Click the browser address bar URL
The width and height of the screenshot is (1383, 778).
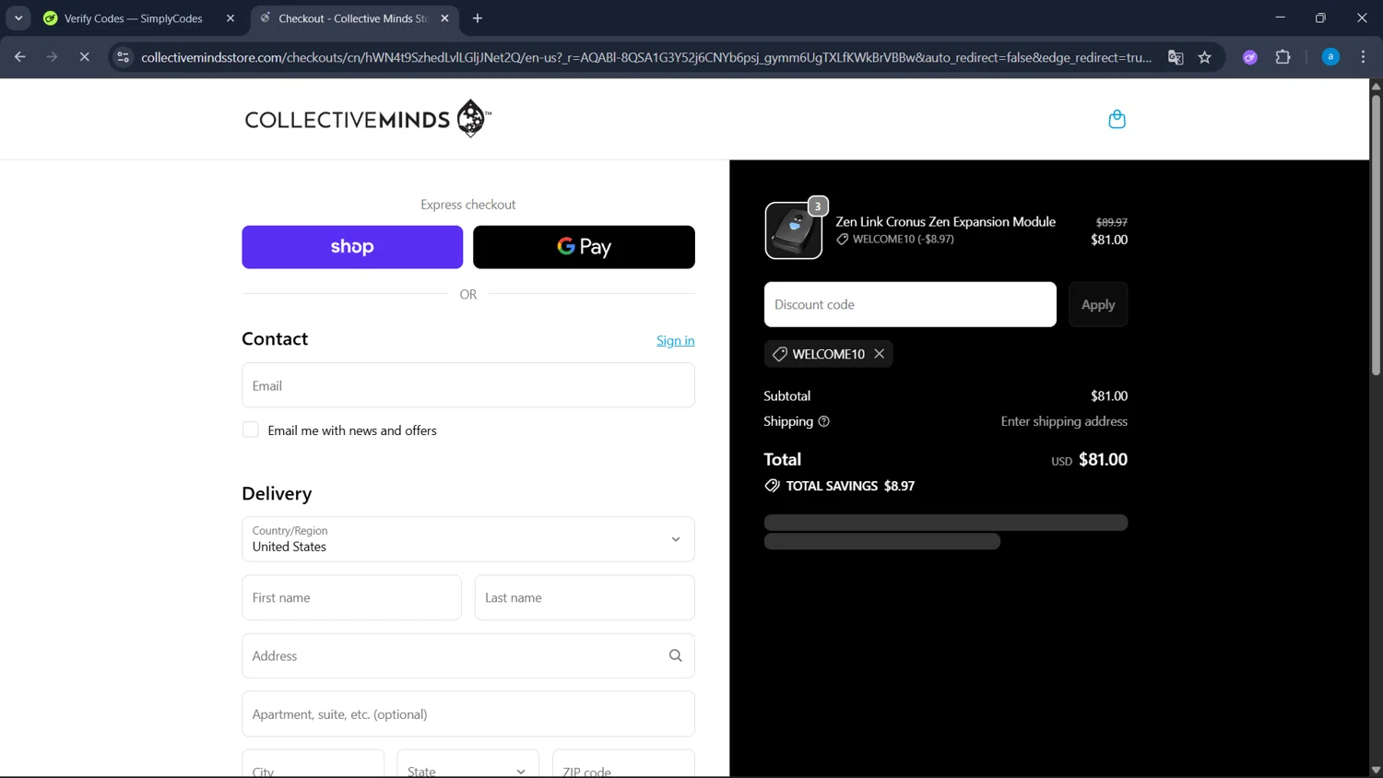click(645, 57)
